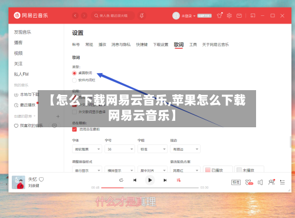
Task: Click the heartbeat mode icon beside liked music
Action: [54, 125]
